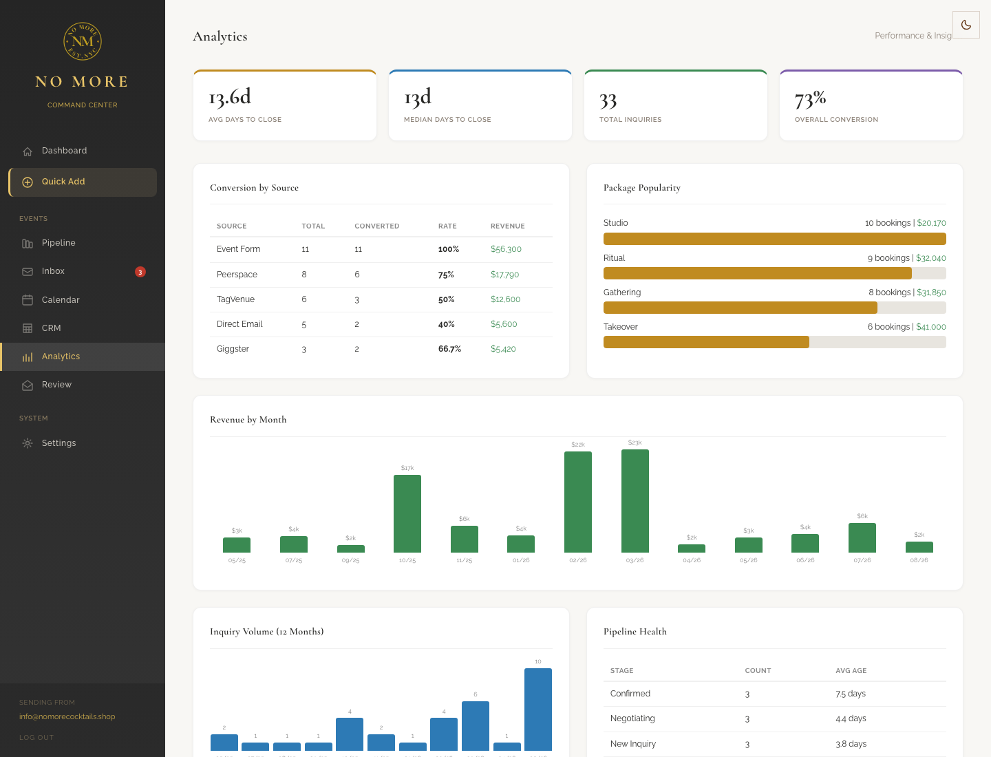This screenshot has width=991, height=757.
Task: Click the Inbox envelope icon
Action: [28, 272]
